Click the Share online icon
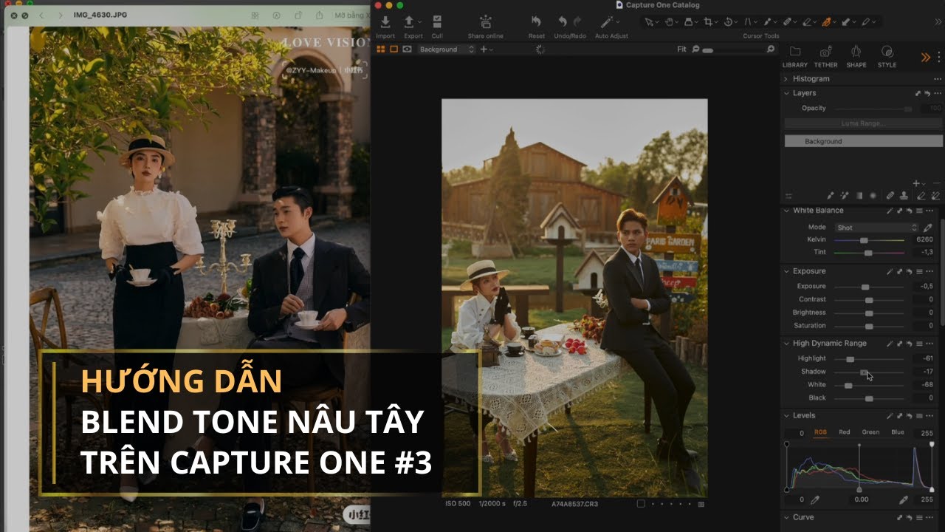 click(485, 22)
